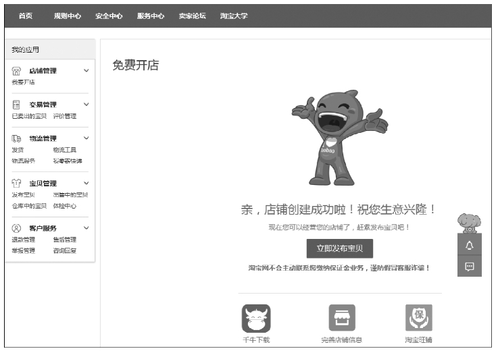Screen dimensions: 498x353
Task: Click the elephant mascot helper icon
Action: point(469,223)
